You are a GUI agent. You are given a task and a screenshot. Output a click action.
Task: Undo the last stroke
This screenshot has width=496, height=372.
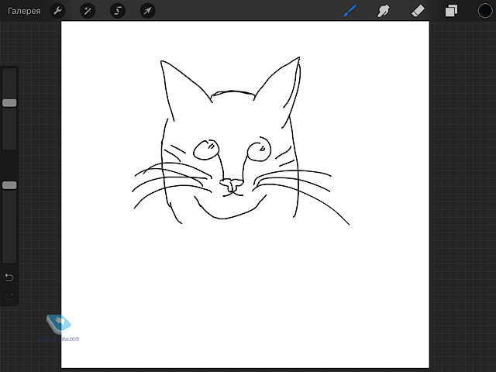click(x=9, y=277)
